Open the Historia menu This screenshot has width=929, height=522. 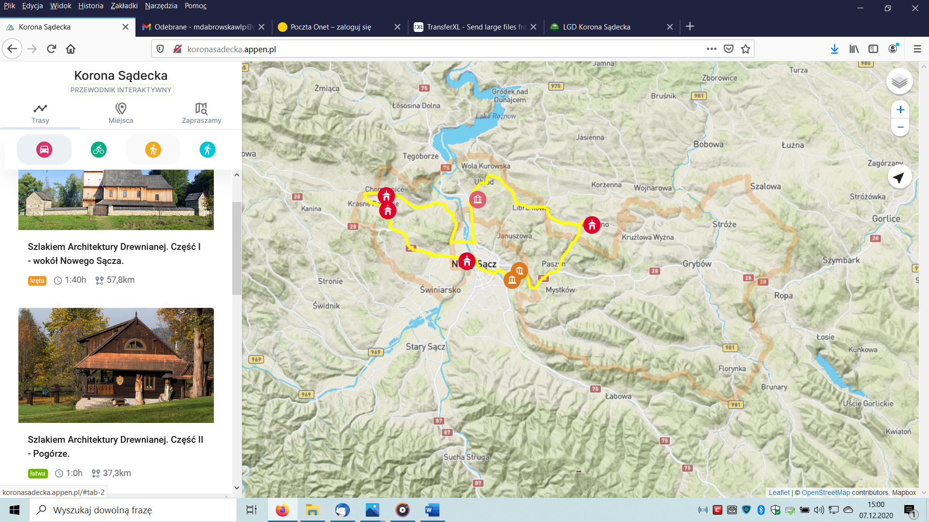tap(91, 6)
